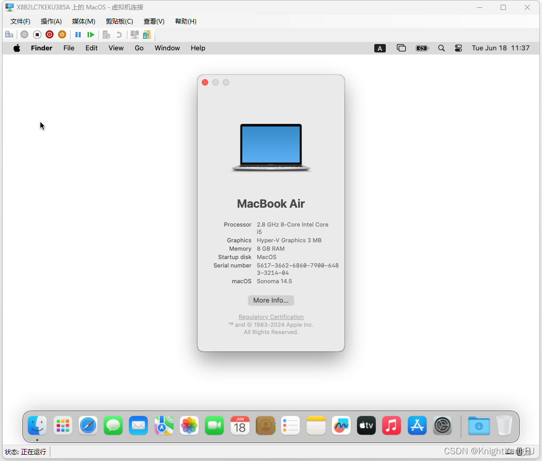Click the green Reset/resume icon

point(91,35)
